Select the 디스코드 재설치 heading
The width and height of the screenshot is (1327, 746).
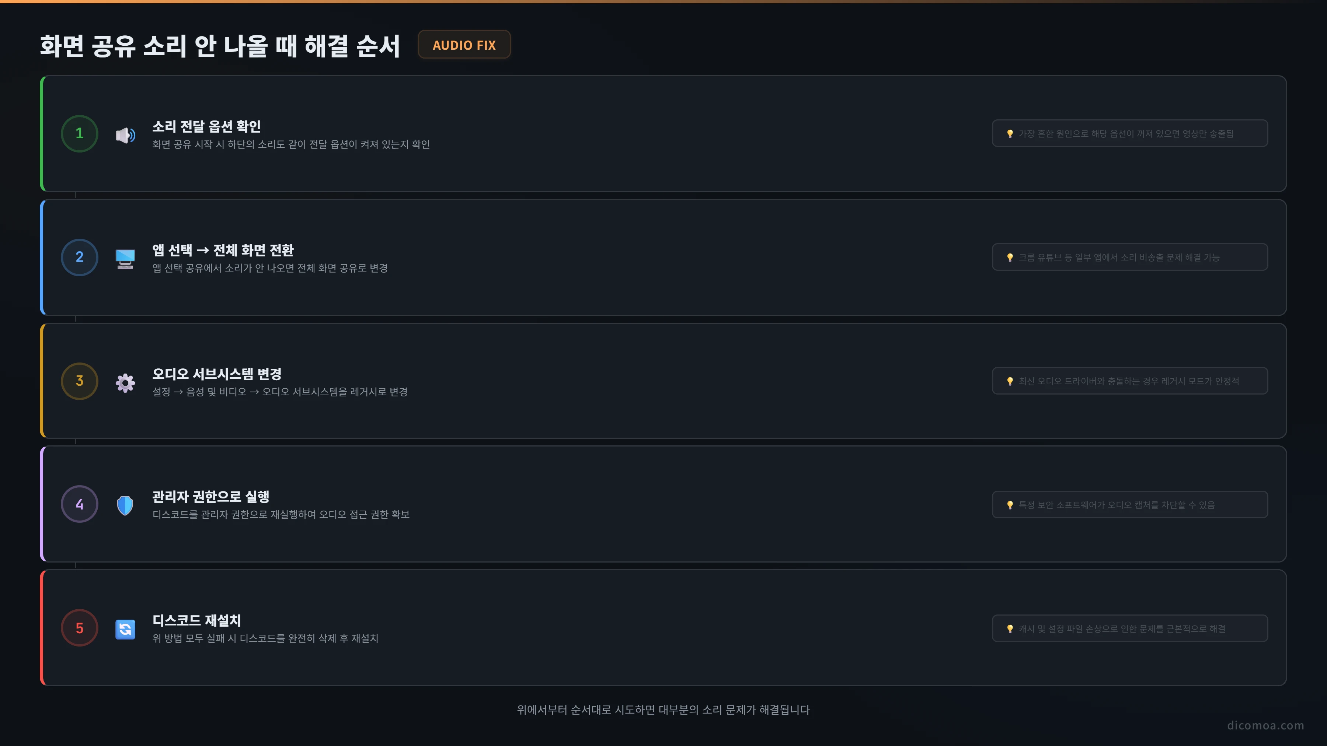point(196,620)
